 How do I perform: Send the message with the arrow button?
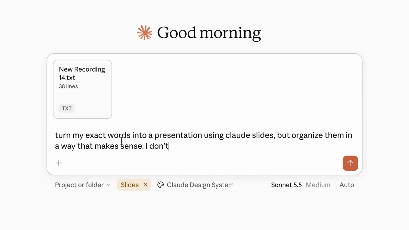[x=350, y=163]
